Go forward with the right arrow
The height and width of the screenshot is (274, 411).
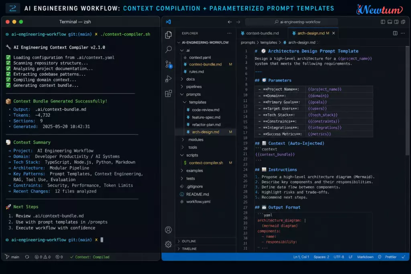[238, 22]
